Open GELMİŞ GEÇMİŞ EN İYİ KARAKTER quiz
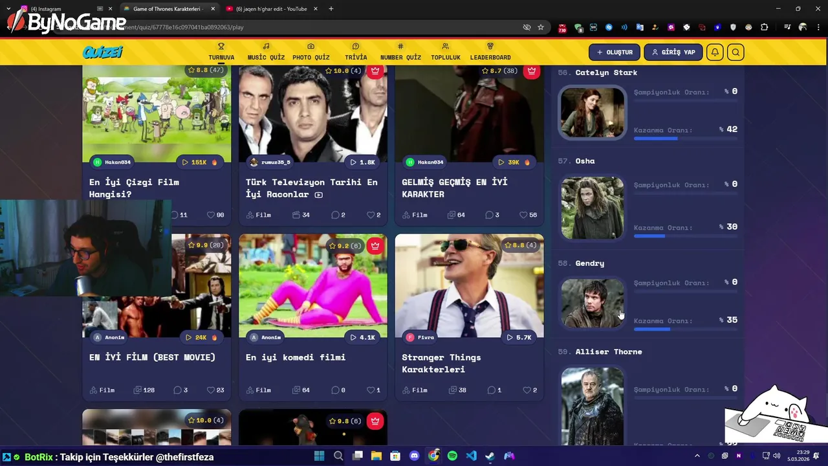 454,188
